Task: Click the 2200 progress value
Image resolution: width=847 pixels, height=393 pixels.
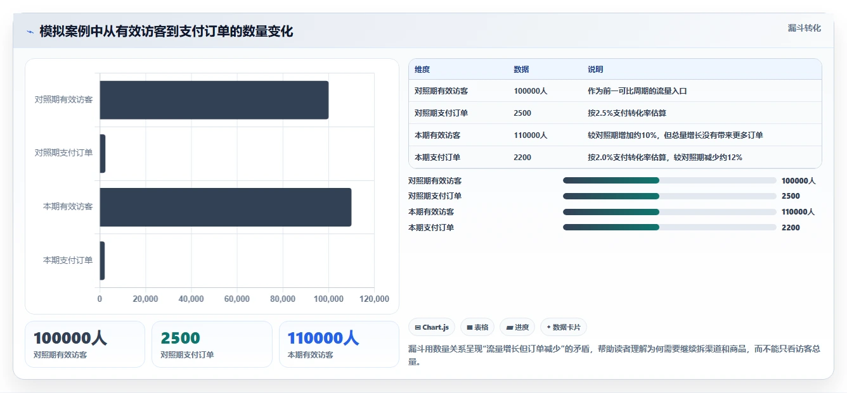Action: pos(791,227)
